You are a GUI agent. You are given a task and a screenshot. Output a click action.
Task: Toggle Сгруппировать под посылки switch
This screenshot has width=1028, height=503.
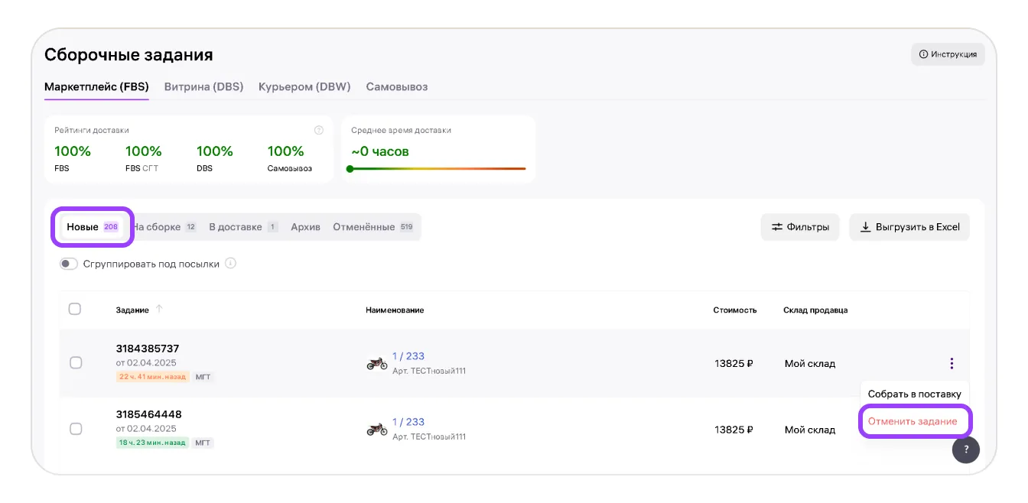(69, 264)
